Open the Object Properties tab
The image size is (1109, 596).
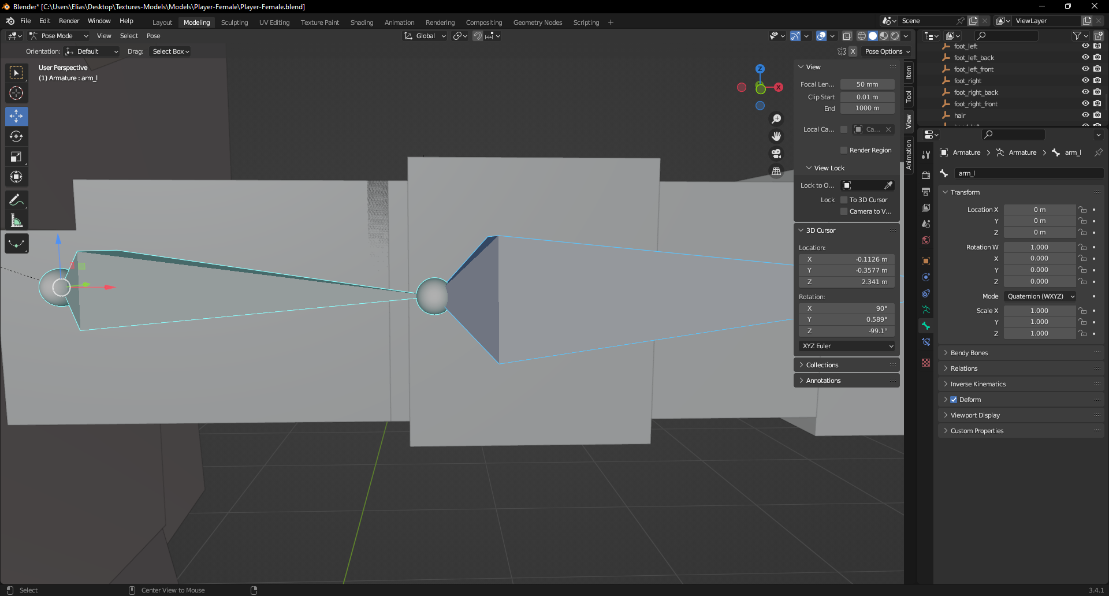click(x=926, y=260)
